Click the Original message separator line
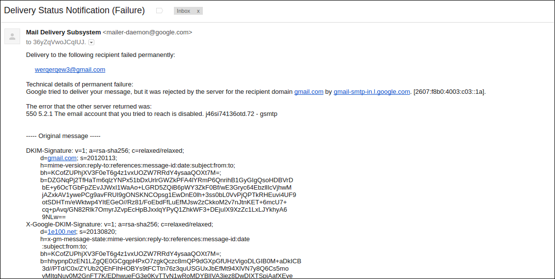Viewport: 555px width, 279px height. tap(63, 136)
